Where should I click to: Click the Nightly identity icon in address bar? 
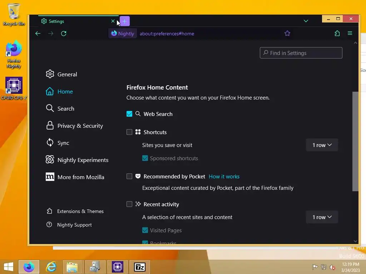[x=123, y=34]
